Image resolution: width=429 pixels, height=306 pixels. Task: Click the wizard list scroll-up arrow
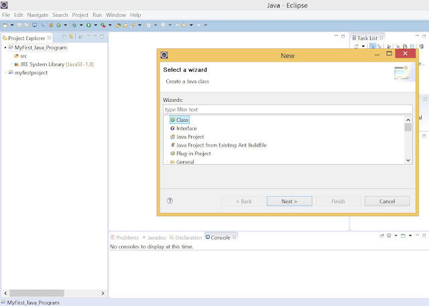(x=408, y=120)
